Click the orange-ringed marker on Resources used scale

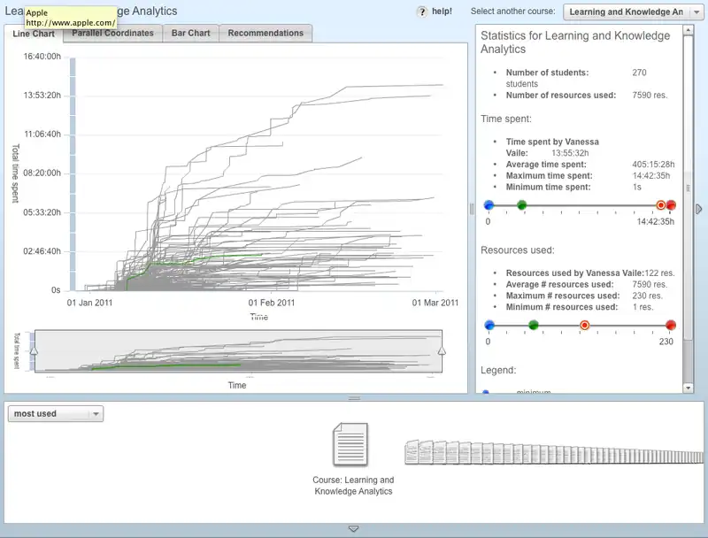coord(584,325)
